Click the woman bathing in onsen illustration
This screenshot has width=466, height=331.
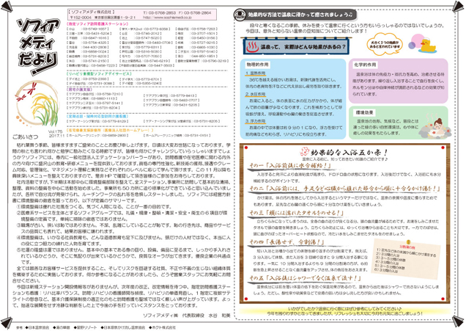pyautogui.click(x=434, y=126)
